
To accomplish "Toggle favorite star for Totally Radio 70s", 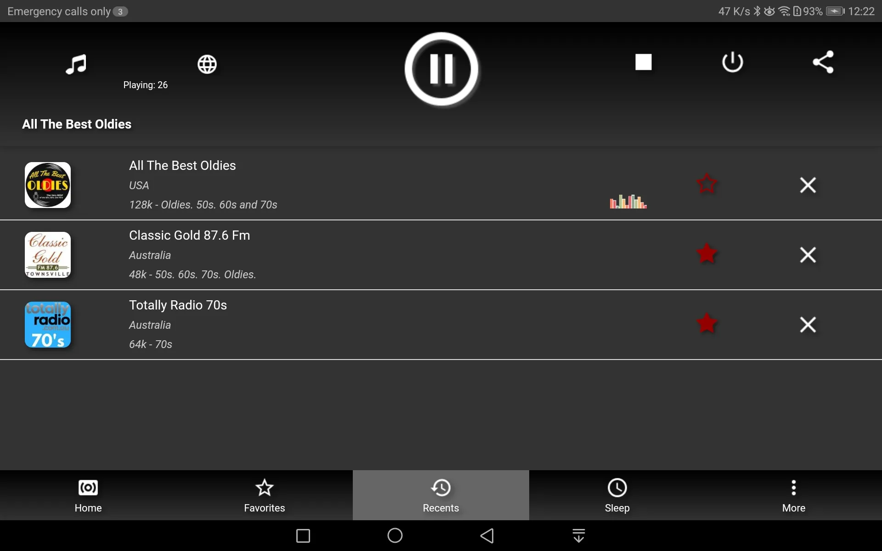I will coord(706,324).
